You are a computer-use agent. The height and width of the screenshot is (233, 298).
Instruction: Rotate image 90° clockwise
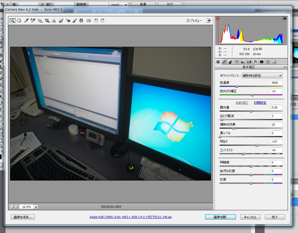(x=103, y=20)
